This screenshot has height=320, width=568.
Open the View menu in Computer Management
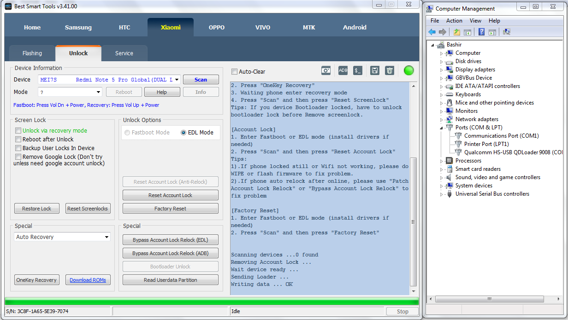pos(475,21)
